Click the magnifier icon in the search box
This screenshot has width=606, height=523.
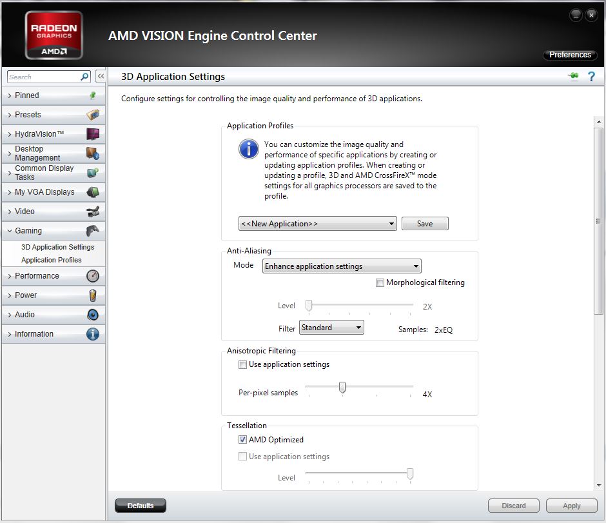84,77
